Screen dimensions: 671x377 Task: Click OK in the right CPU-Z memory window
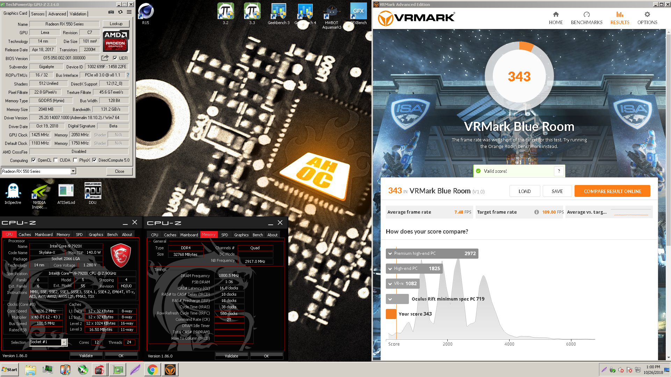coord(266,356)
